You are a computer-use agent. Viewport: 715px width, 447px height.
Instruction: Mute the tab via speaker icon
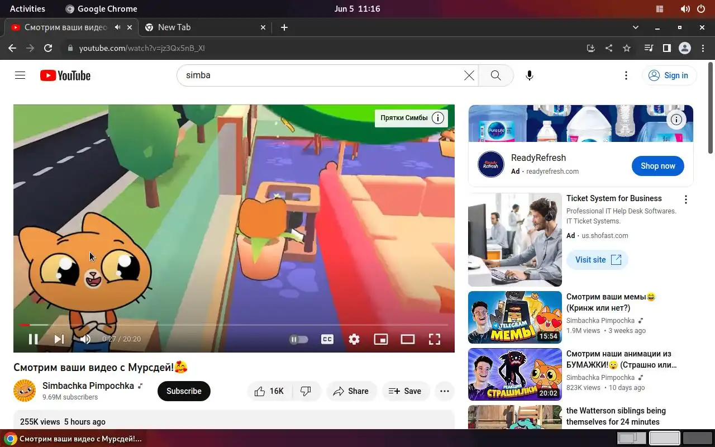click(118, 27)
